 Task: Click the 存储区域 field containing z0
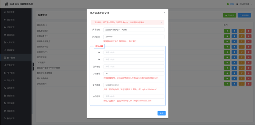pyautogui.click(x=134, y=74)
